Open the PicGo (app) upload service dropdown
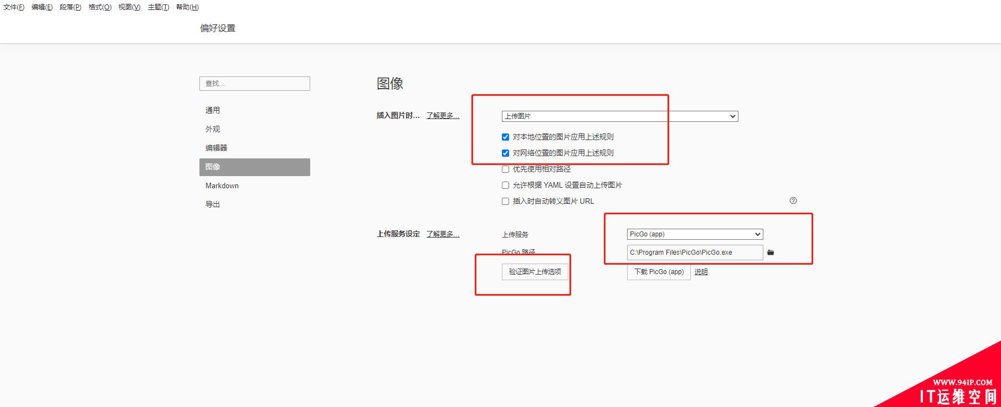This screenshot has width=1001, height=407. pos(695,234)
